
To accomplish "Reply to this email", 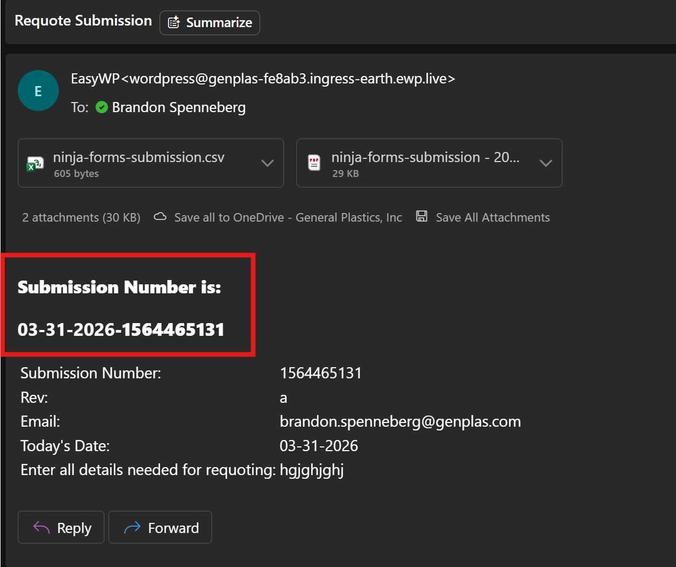I will pyautogui.click(x=61, y=527).
